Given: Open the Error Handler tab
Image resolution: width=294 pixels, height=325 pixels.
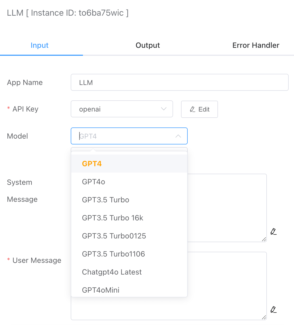Looking at the screenshot, I should tap(256, 45).
